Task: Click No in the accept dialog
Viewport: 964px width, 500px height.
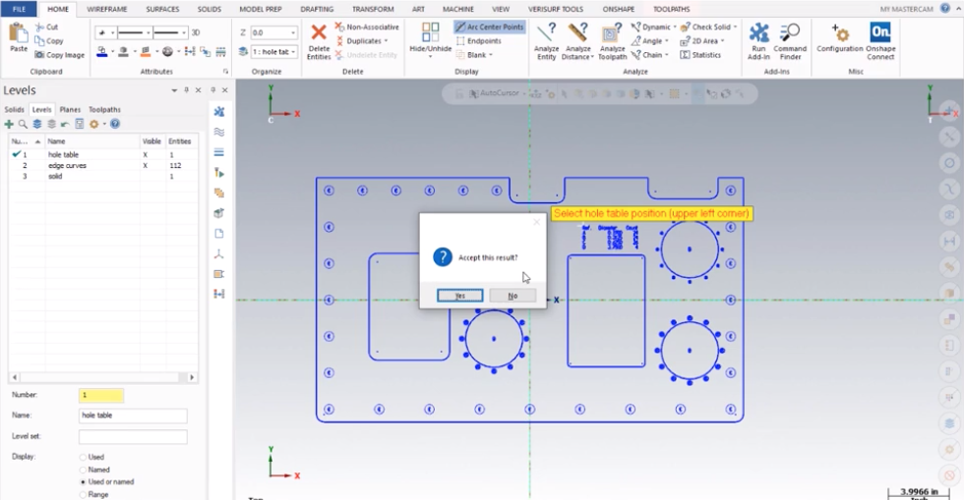Action: [x=512, y=296]
